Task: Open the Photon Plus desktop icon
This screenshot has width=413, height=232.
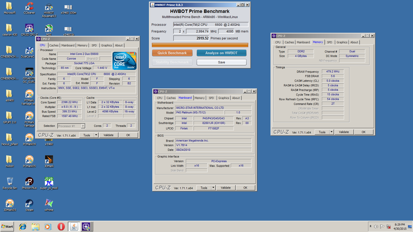Action: click(x=29, y=183)
